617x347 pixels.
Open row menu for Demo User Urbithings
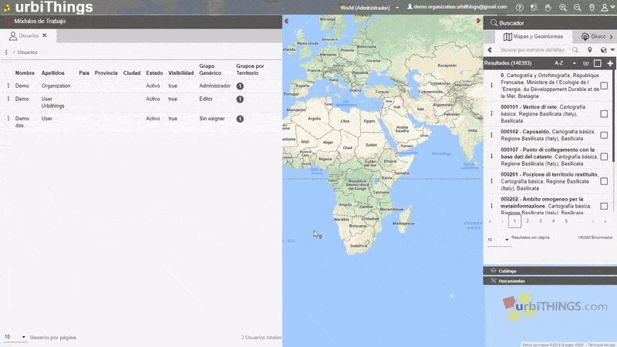tap(8, 99)
